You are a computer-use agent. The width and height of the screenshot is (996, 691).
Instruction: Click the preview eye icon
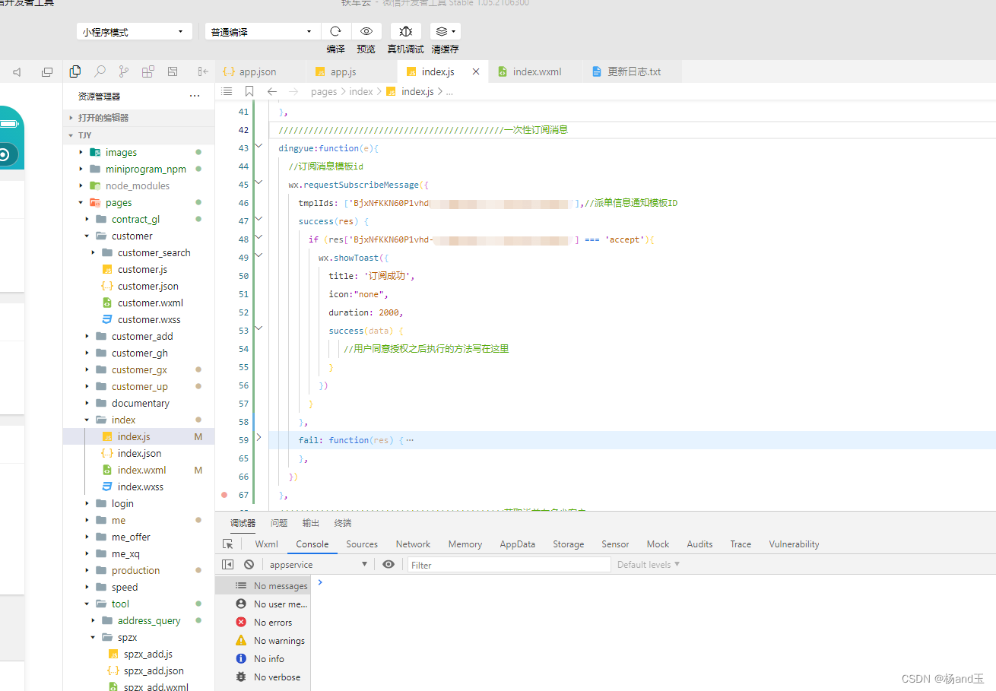(366, 31)
